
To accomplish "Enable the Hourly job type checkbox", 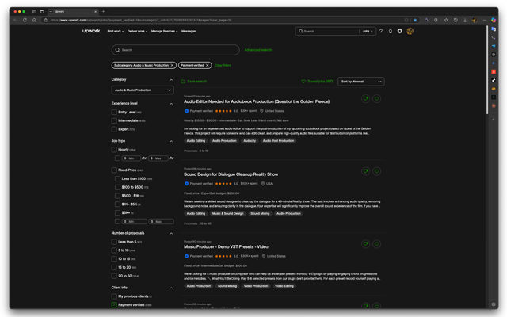I will [x=115, y=149].
